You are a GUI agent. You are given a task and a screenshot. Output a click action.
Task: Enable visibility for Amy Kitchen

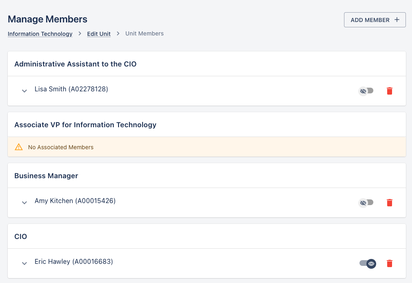366,203
